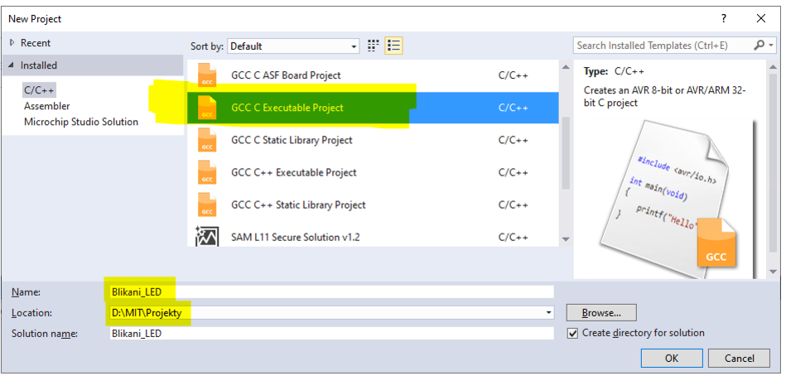
Task: Click the Browse button
Action: point(601,313)
